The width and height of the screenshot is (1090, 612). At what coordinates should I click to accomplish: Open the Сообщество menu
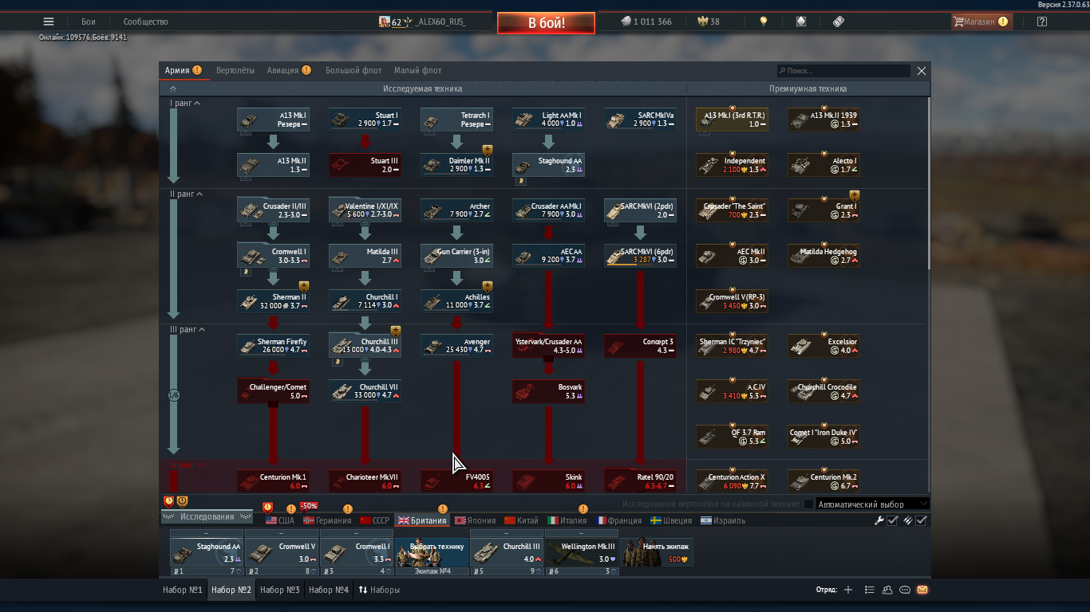(144, 22)
